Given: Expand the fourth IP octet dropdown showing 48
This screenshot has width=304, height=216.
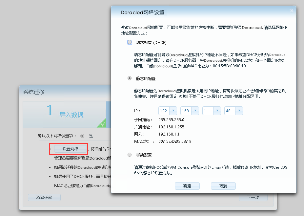Looking at the screenshot, I should [x=239, y=111].
